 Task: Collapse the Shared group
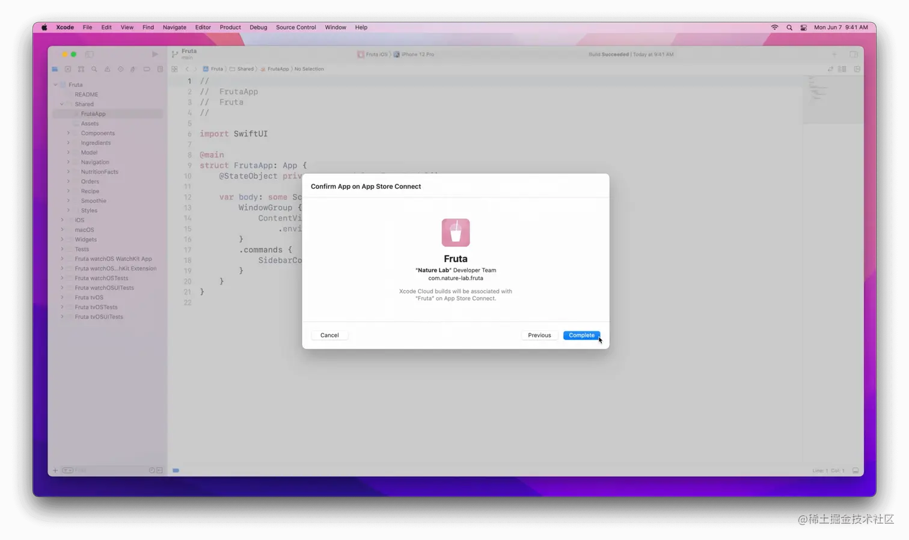[x=62, y=104]
